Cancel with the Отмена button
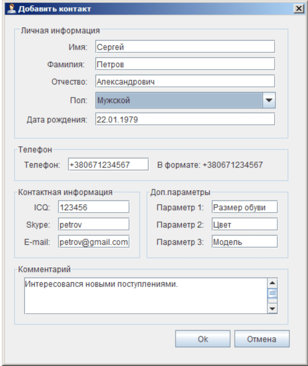The width and height of the screenshot is (308, 366). pos(262,339)
